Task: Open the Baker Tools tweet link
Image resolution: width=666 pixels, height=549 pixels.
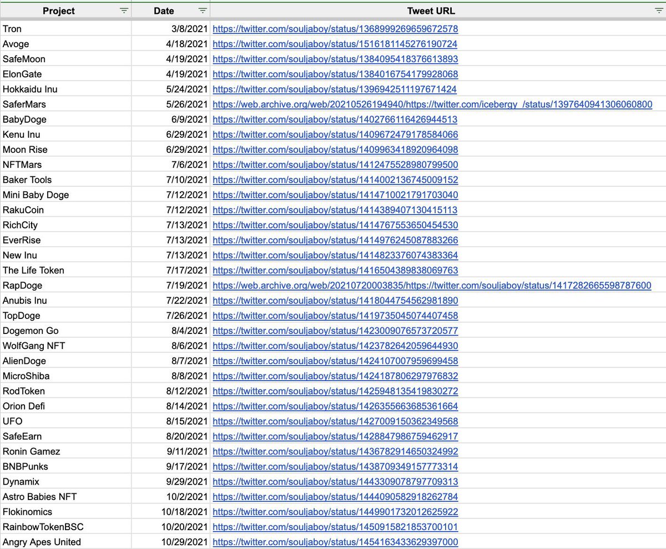Action: (x=335, y=179)
